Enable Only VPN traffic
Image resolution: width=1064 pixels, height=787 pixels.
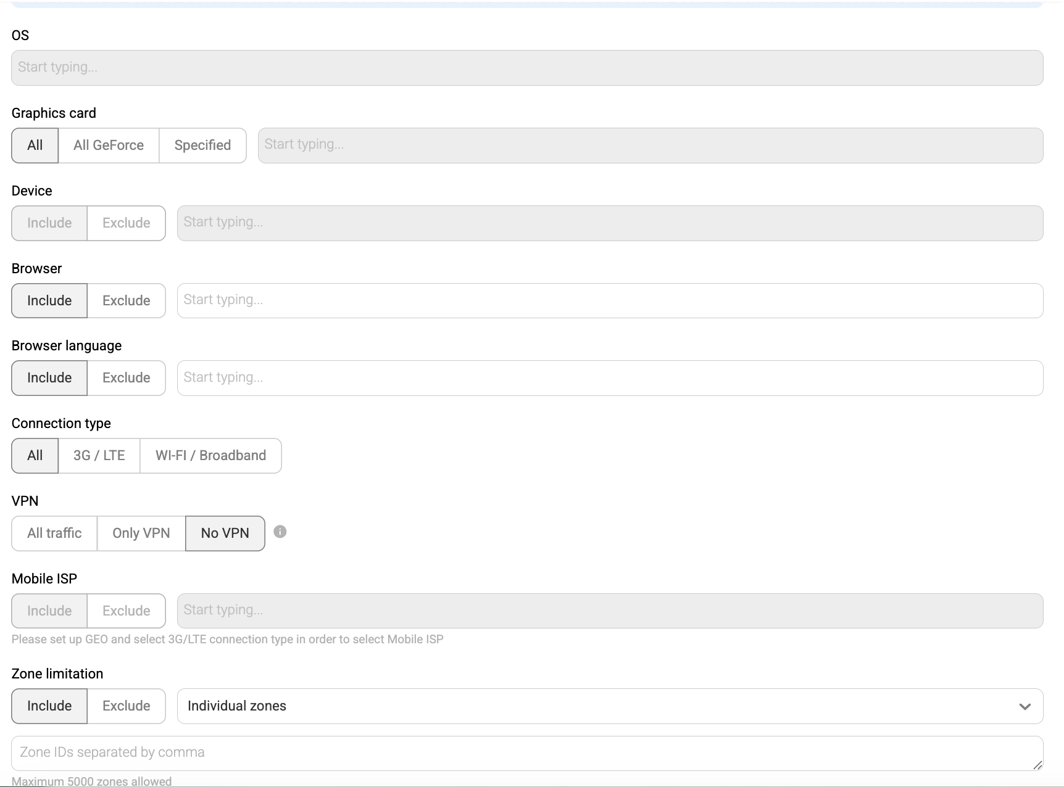tap(141, 533)
